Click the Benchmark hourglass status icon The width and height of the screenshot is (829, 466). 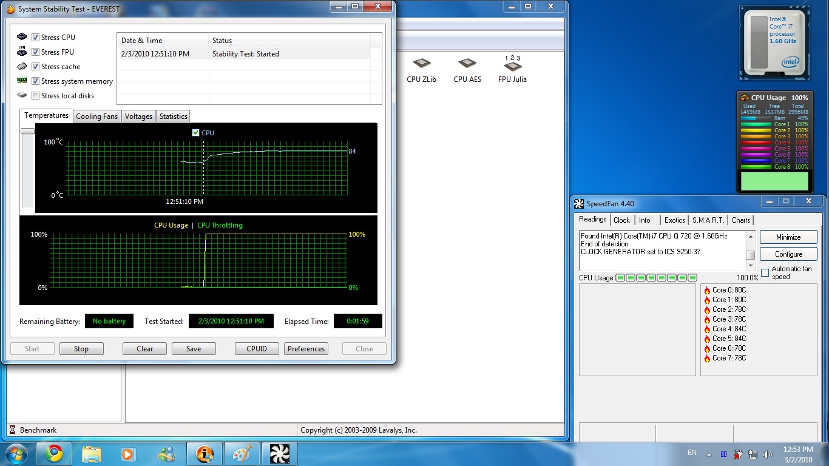12,430
